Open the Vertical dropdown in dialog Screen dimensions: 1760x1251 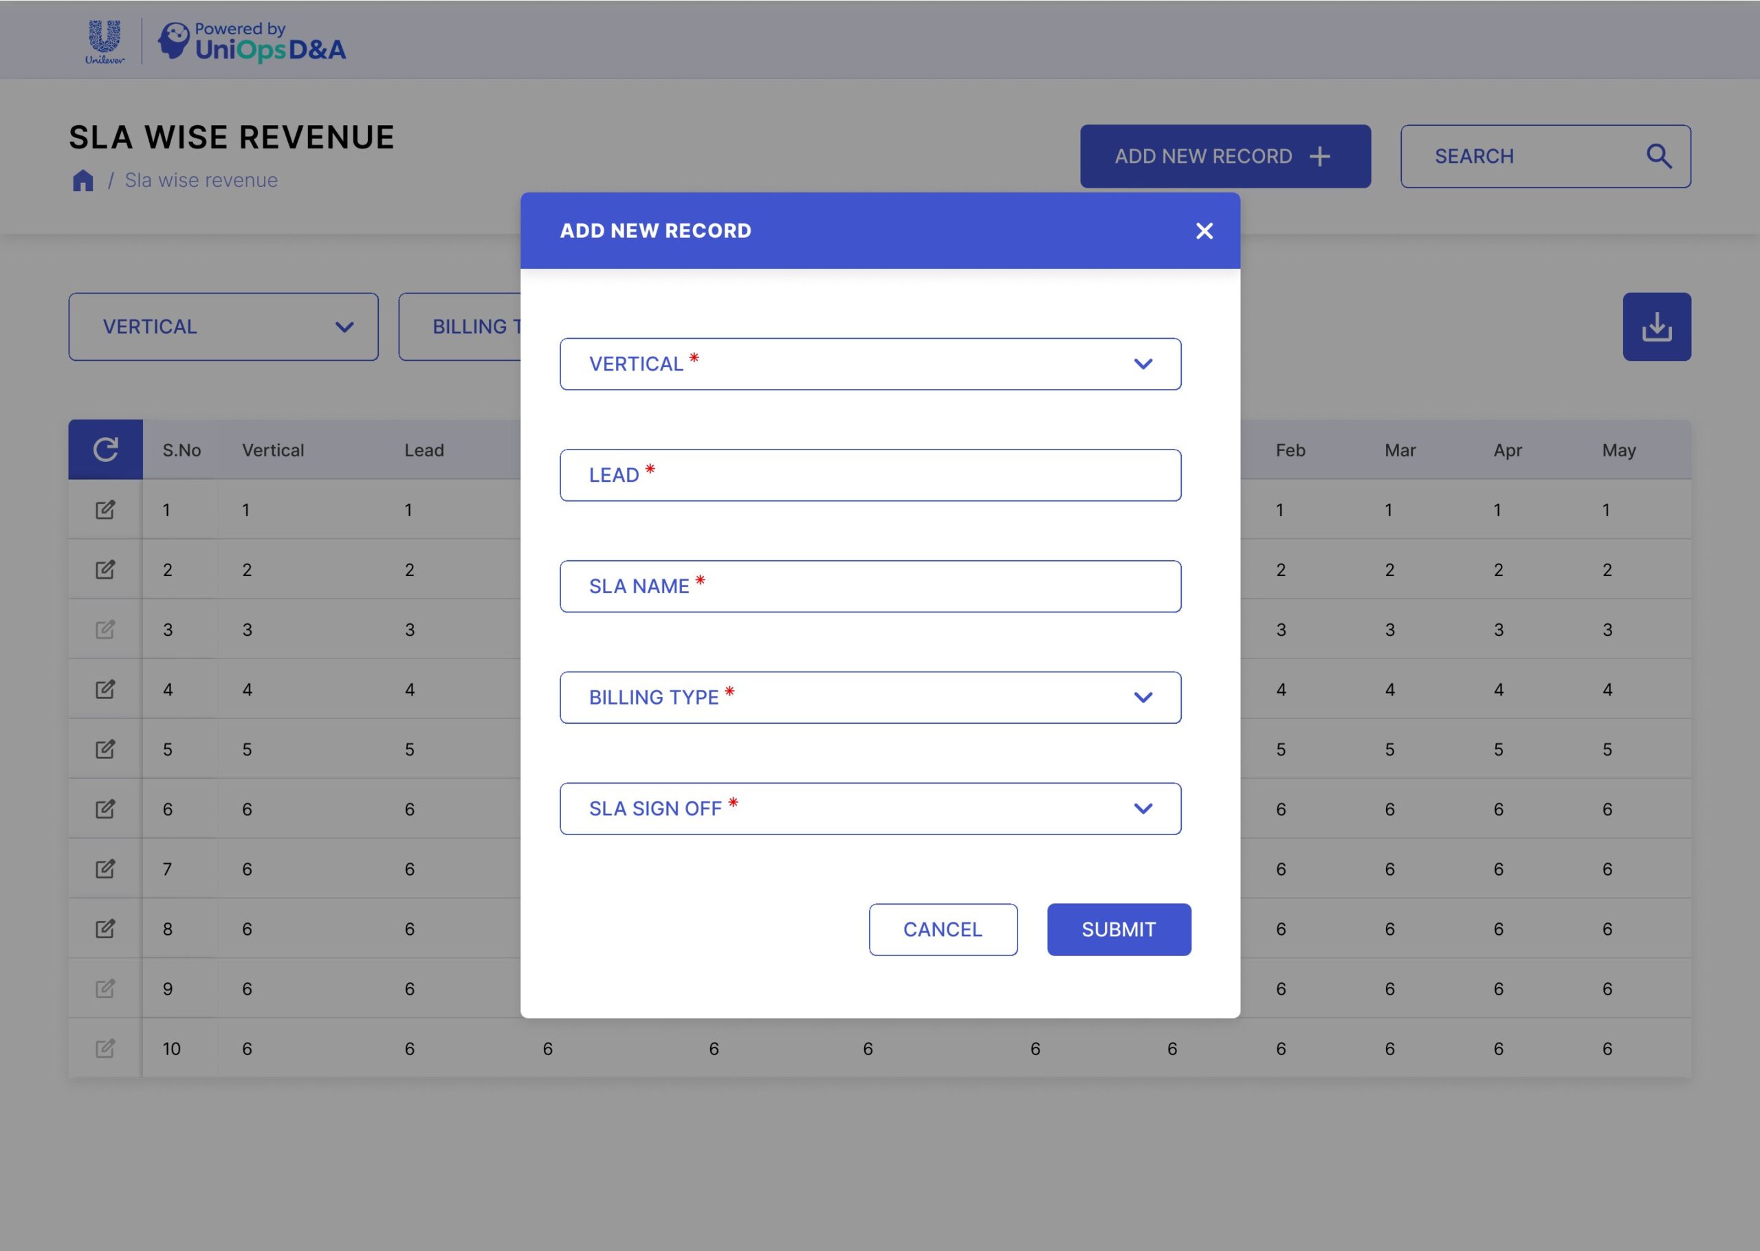[870, 364]
